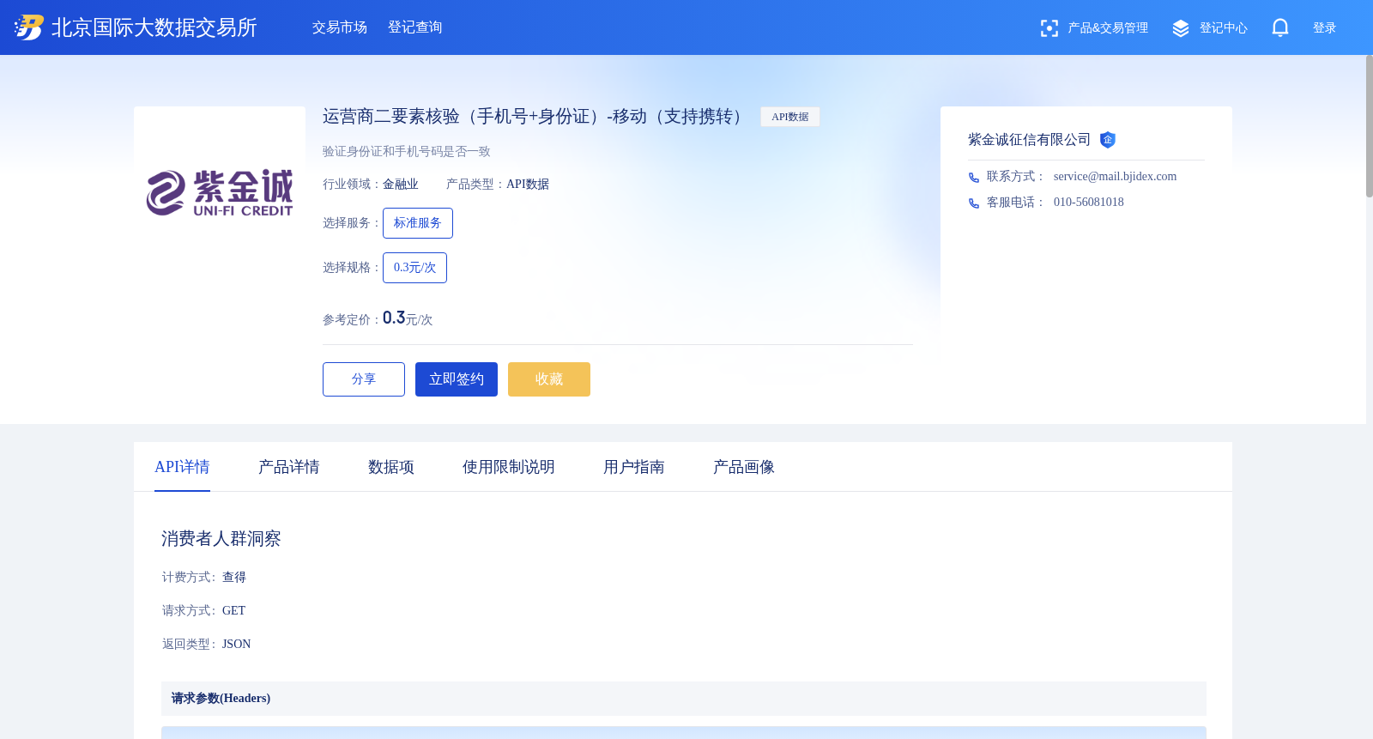Click the enterprise verified shield badge
This screenshot has height=739, width=1373.
pyautogui.click(x=1108, y=140)
